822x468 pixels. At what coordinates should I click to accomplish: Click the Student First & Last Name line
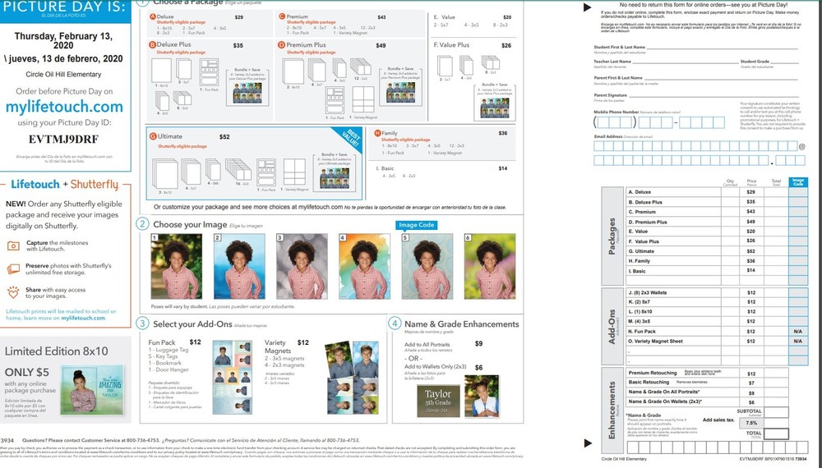coord(723,47)
